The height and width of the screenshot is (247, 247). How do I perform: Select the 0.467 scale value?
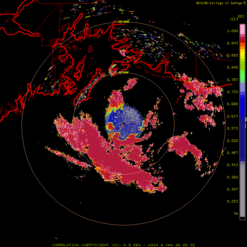(232, 153)
